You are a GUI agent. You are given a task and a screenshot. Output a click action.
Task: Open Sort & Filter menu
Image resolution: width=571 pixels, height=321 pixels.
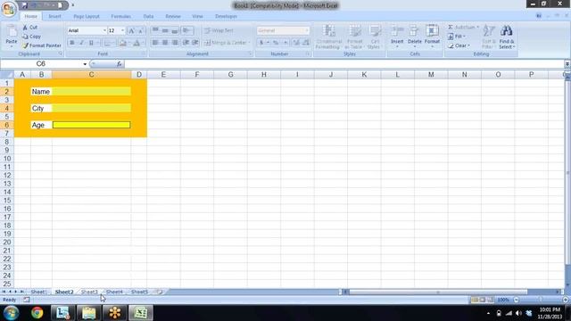pos(489,37)
